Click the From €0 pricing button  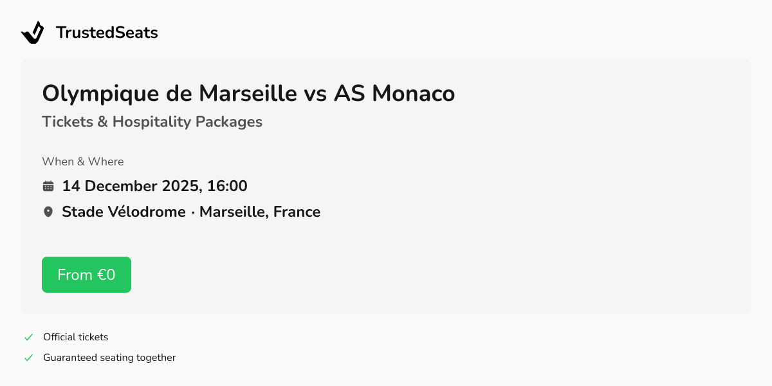click(86, 274)
